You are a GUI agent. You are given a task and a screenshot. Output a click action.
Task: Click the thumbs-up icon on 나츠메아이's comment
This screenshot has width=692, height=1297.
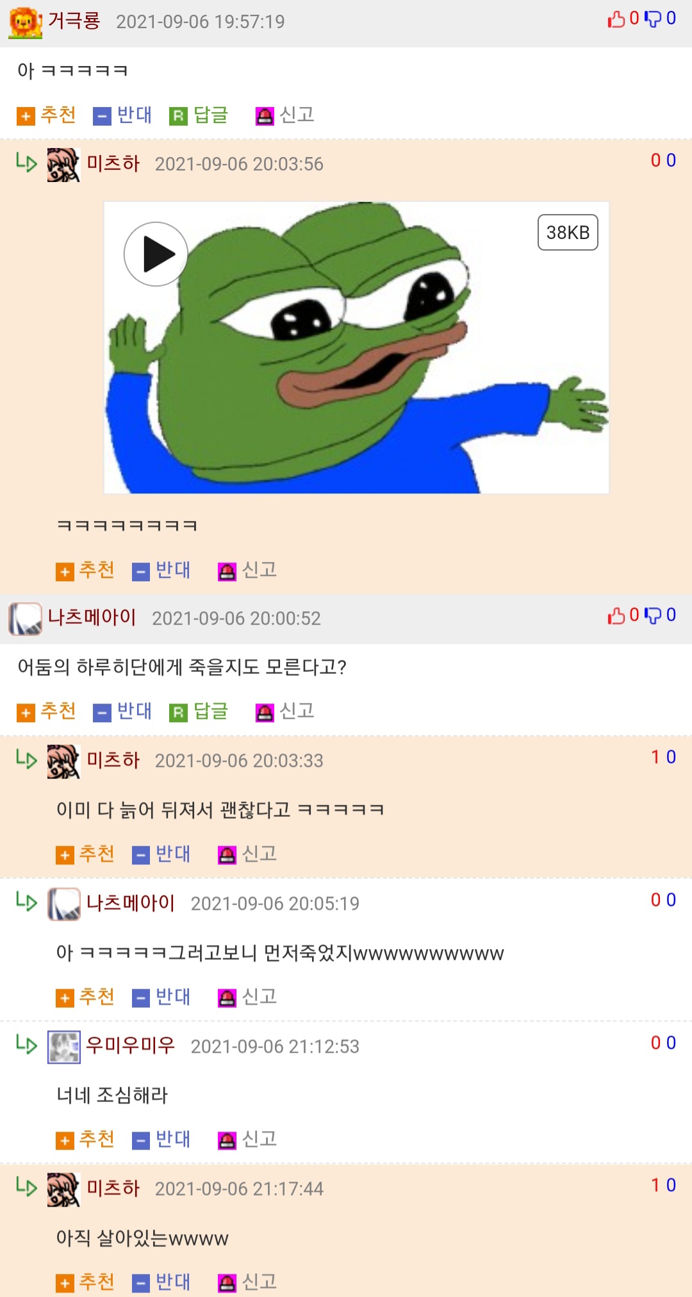(616, 616)
